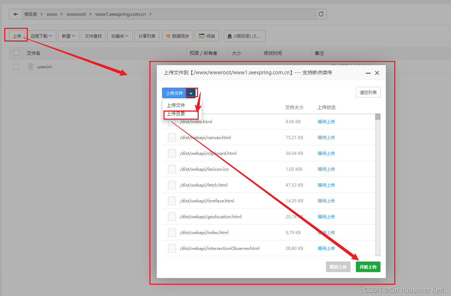Launch the 终端 terminal
This screenshot has height=296, width=451.
tap(207, 36)
